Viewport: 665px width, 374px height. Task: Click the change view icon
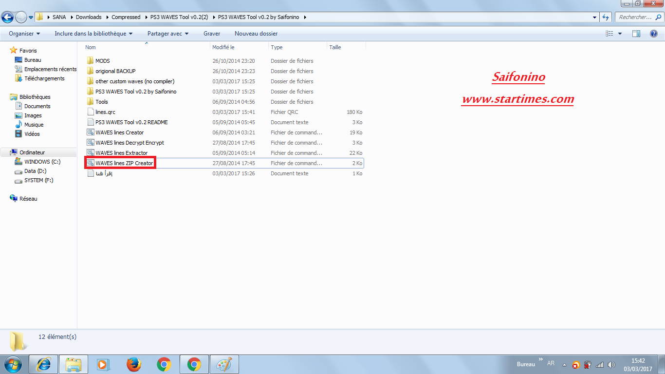609,34
